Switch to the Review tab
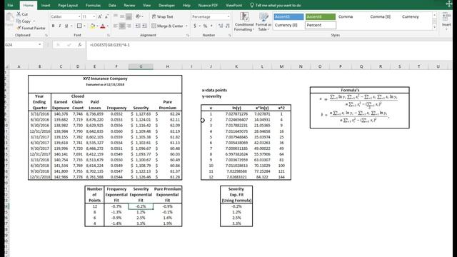457x257 pixels. pyautogui.click(x=129, y=5)
